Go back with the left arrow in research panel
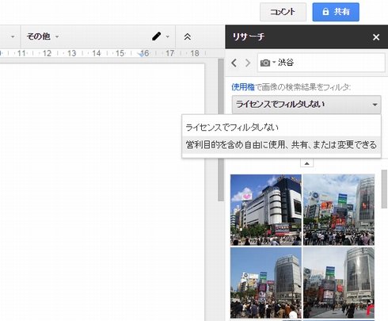 [234, 63]
